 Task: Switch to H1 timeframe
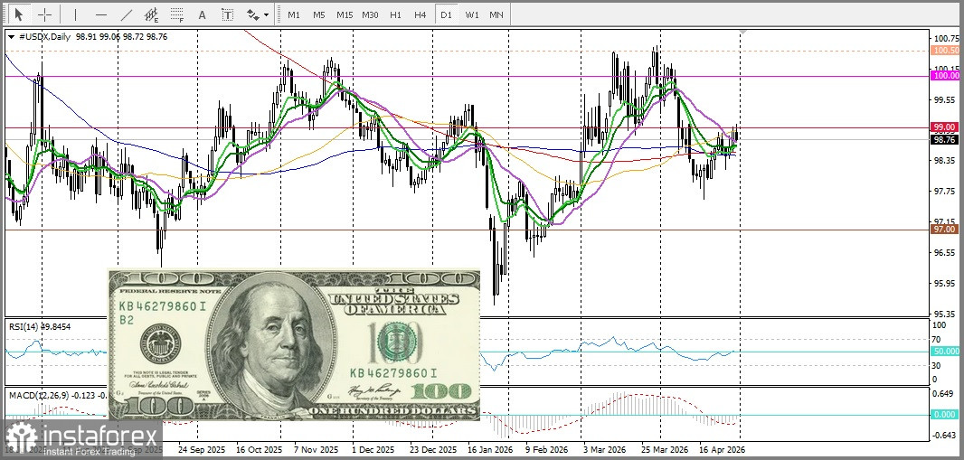(395, 14)
